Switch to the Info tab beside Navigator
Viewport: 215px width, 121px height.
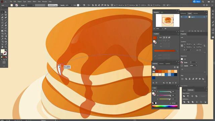162,12
